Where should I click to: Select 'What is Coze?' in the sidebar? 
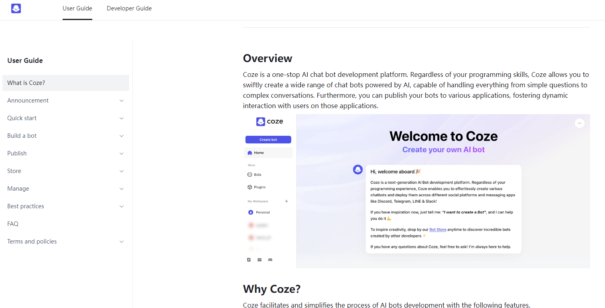[x=66, y=83]
